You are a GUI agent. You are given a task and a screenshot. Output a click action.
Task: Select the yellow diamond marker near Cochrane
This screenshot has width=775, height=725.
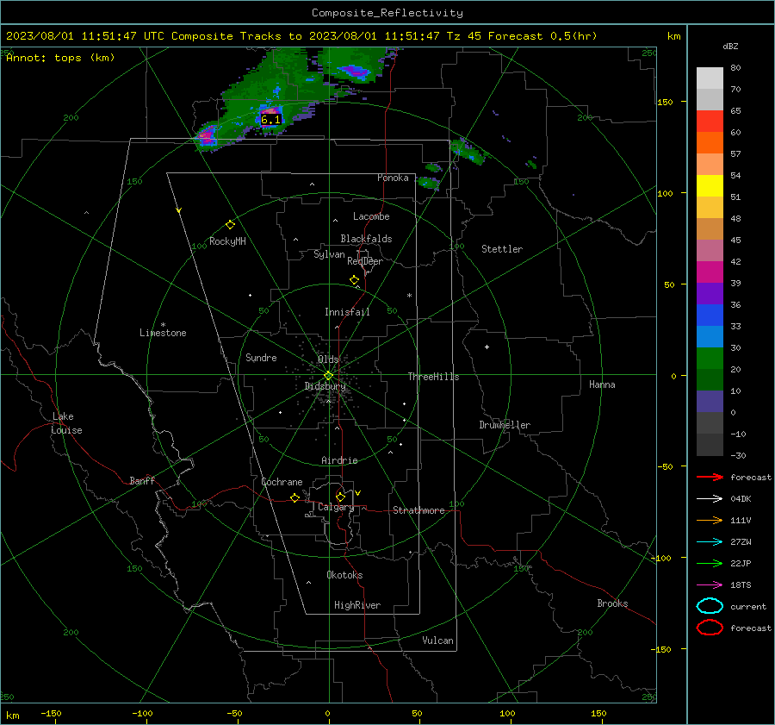(294, 497)
